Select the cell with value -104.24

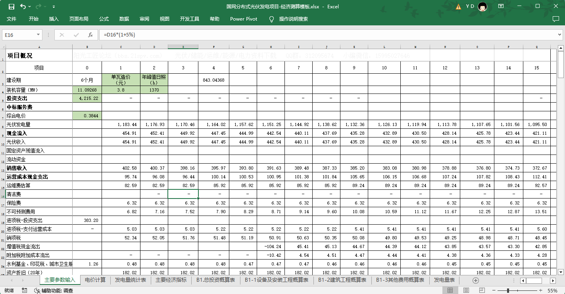(x=271, y=246)
